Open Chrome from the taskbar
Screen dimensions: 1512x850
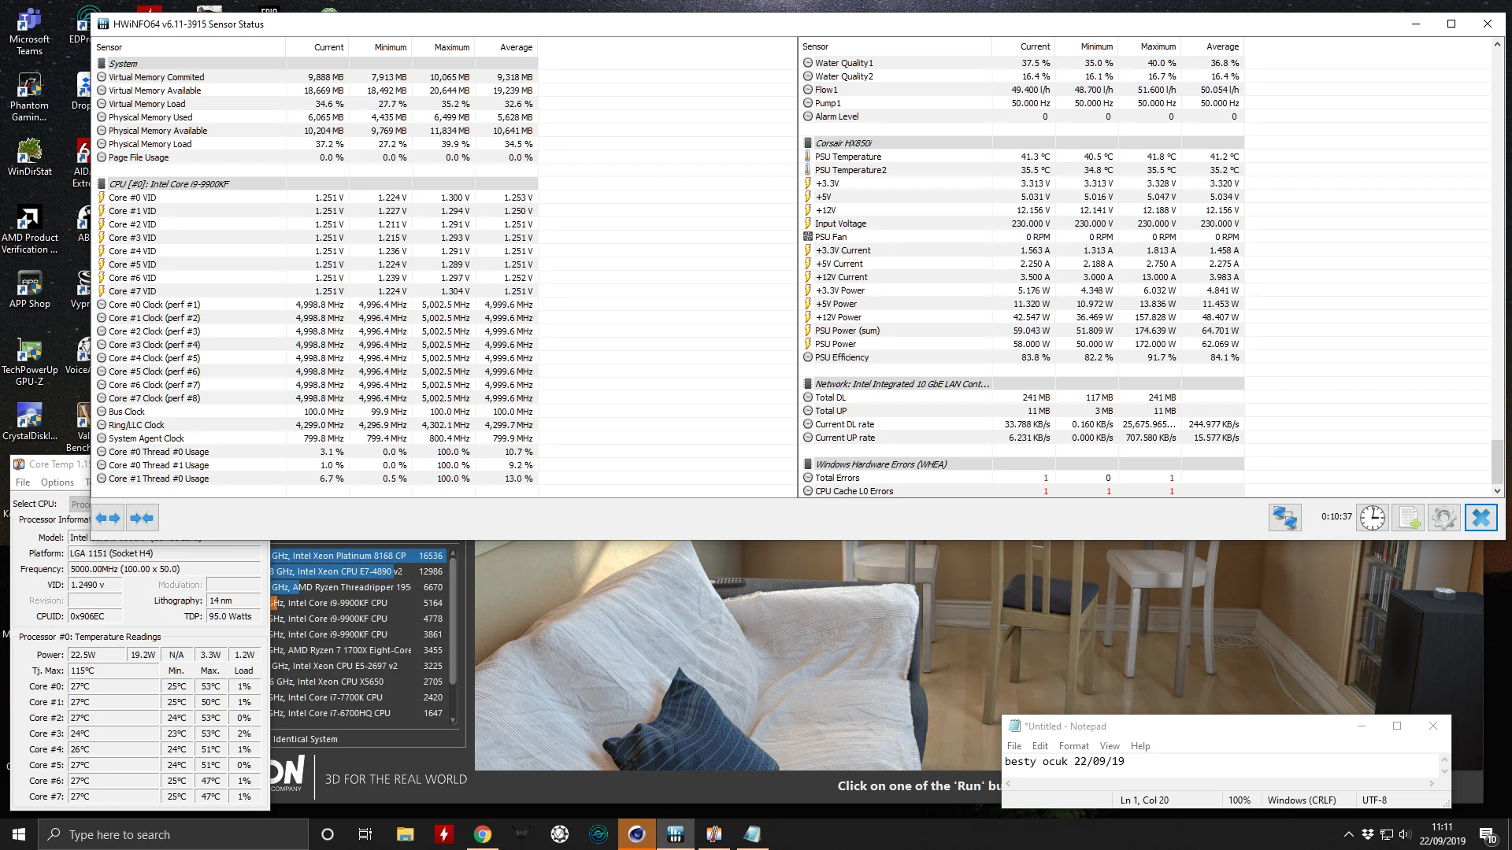coord(483,834)
